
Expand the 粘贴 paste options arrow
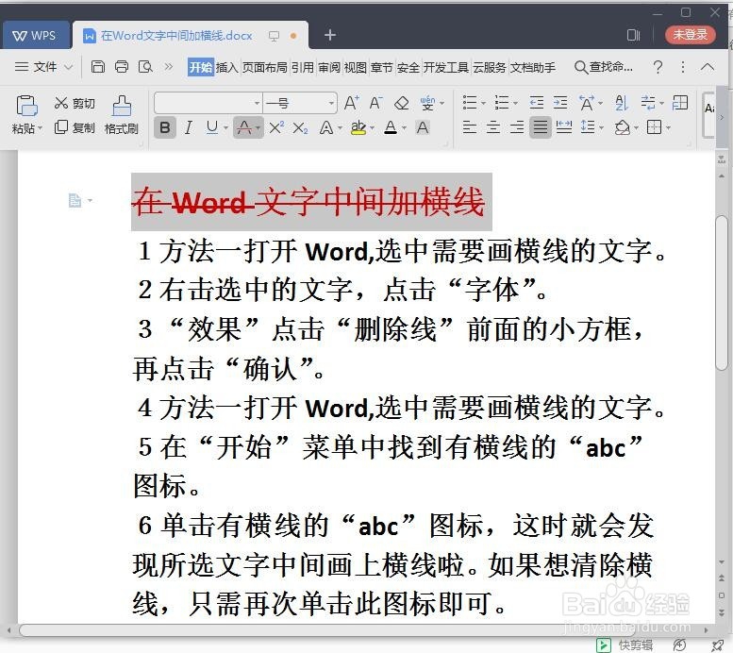[41, 128]
